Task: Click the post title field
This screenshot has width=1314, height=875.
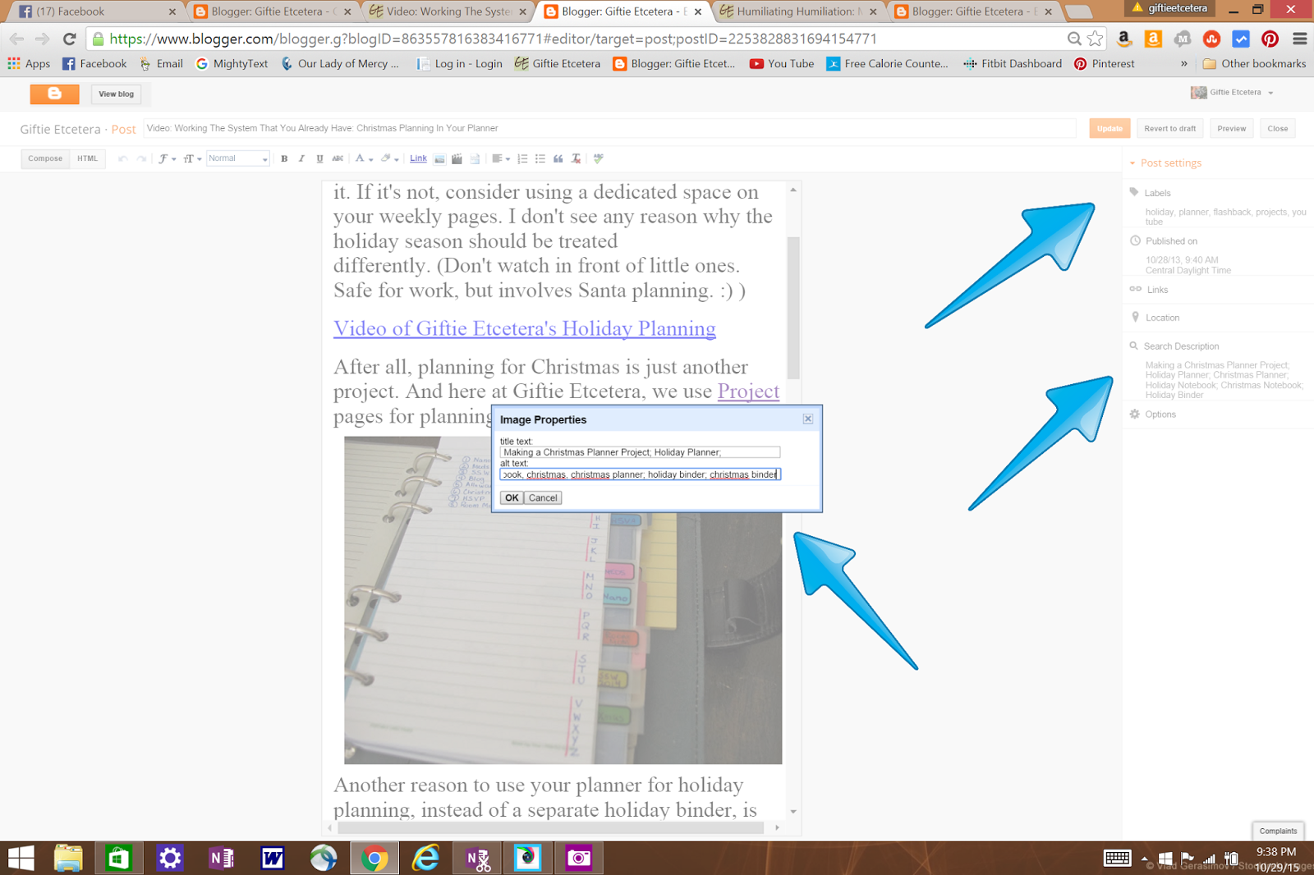Action: 609,128
